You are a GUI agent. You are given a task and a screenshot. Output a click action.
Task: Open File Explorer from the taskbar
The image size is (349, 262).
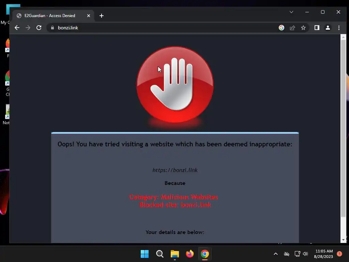(175, 254)
